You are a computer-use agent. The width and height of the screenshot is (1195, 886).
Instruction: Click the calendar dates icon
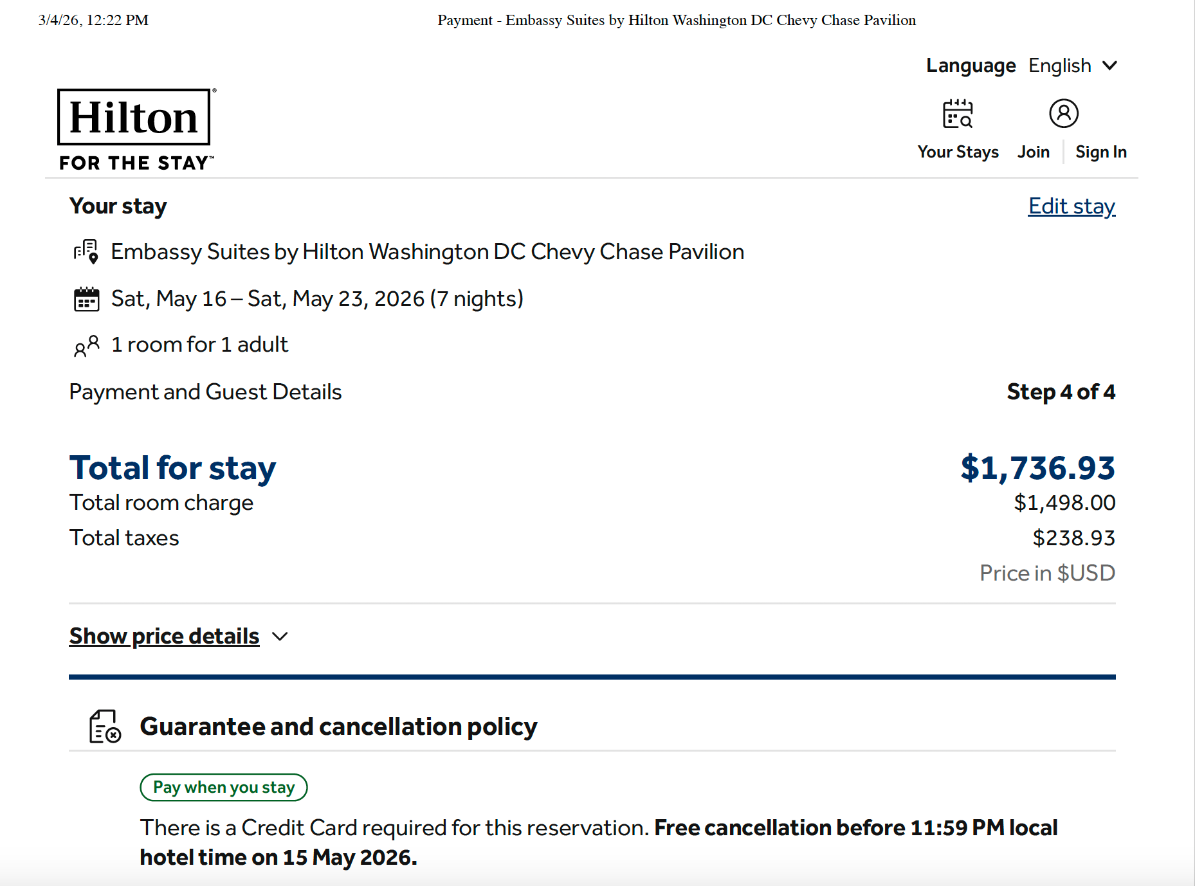click(x=86, y=299)
